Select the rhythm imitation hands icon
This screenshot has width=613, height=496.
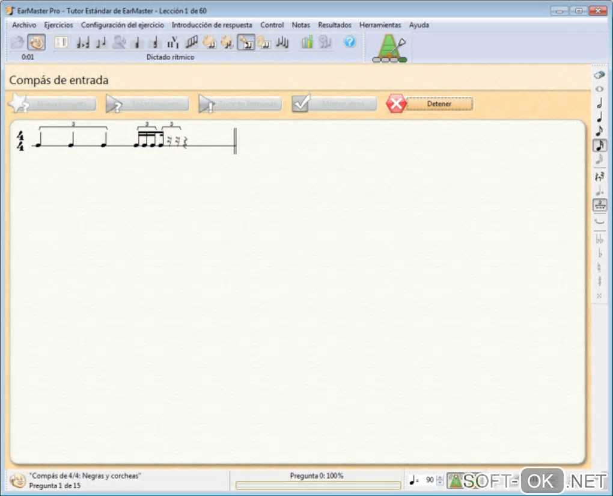pyautogui.click(x=227, y=42)
